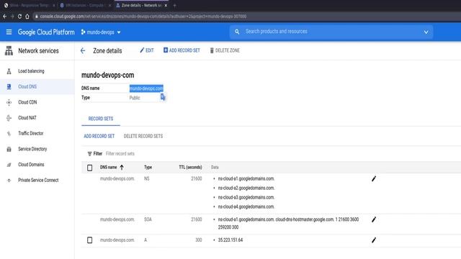Click the highlighted DNS name mundo-devops.com value

coord(146,88)
